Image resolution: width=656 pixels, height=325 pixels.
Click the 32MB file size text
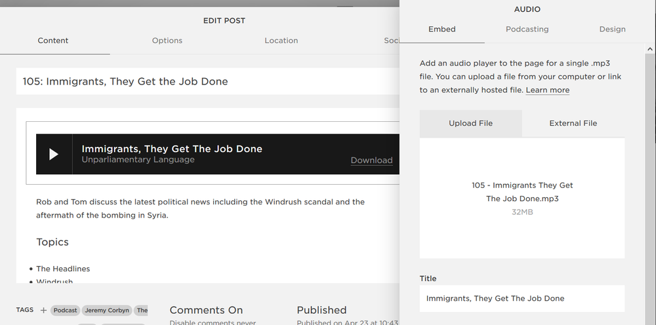coord(522,212)
